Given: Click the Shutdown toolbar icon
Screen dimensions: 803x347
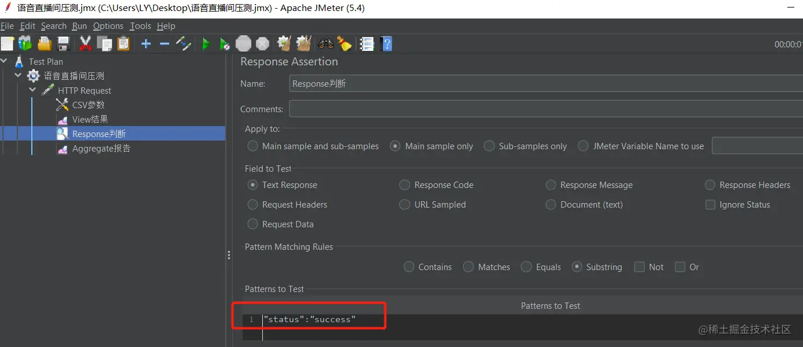Looking at the screenshot, I should click(x=262, y=43).
